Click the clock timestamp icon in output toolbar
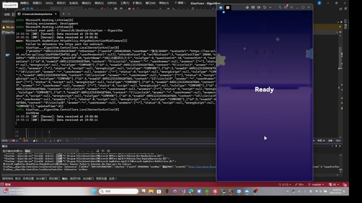 click(109, 151)
